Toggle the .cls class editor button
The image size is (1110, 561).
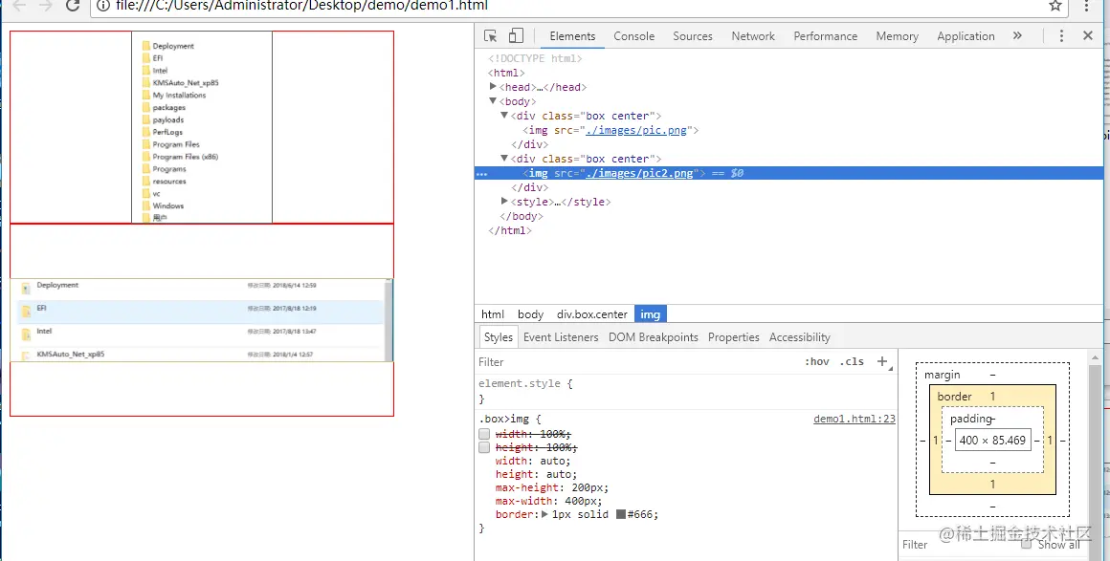[x=852, y=361]
